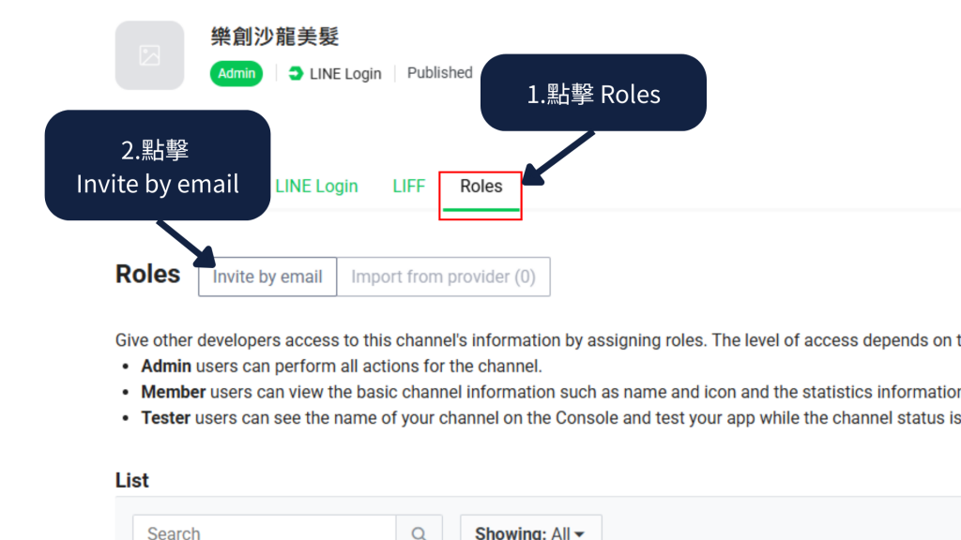Expand the Showing: All dropdown
The height and width of the screenshot is (540, 961).
click(530, 532)
